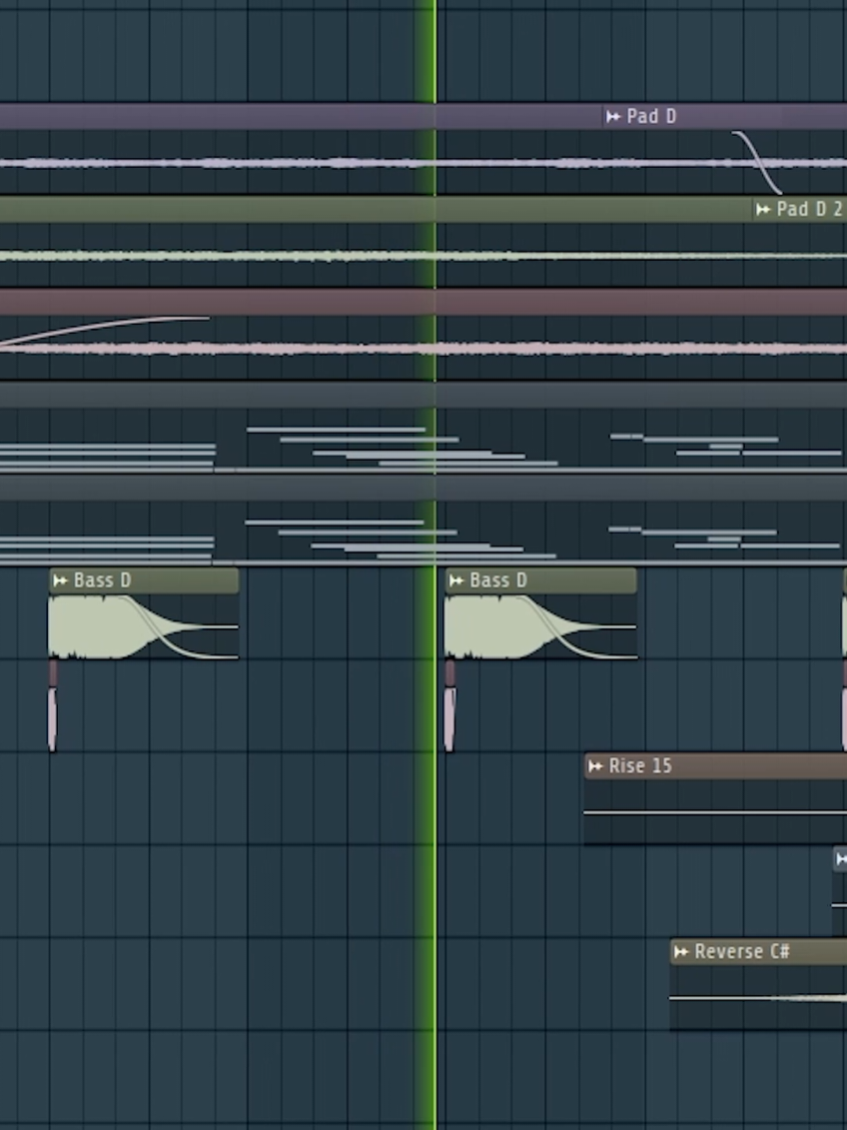Click the wave icon on the Rise 15 header
Screen dimensions: 847x1130
point(594,765)
